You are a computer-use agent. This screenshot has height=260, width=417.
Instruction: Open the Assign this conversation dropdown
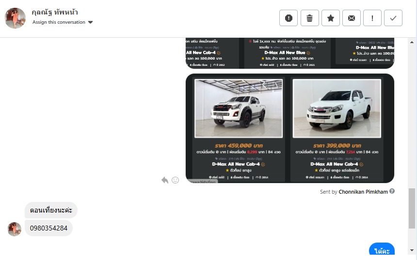[x=59, y=22]
